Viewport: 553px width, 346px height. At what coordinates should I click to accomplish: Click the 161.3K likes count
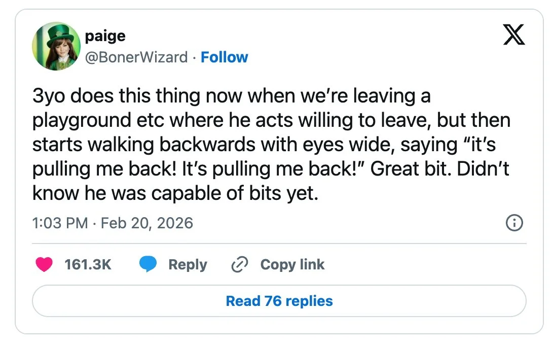click(88, 264)
